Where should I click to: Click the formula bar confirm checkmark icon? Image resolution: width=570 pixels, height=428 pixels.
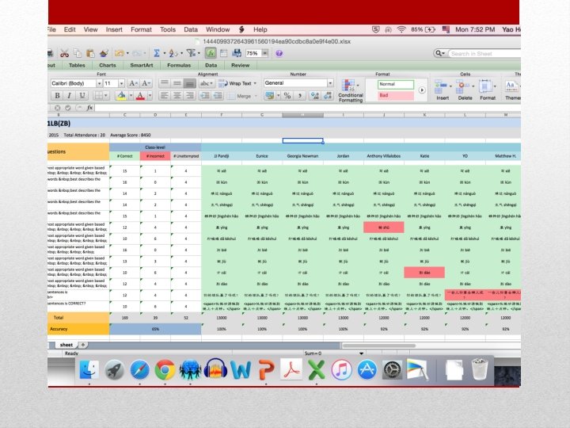[67, 108]
